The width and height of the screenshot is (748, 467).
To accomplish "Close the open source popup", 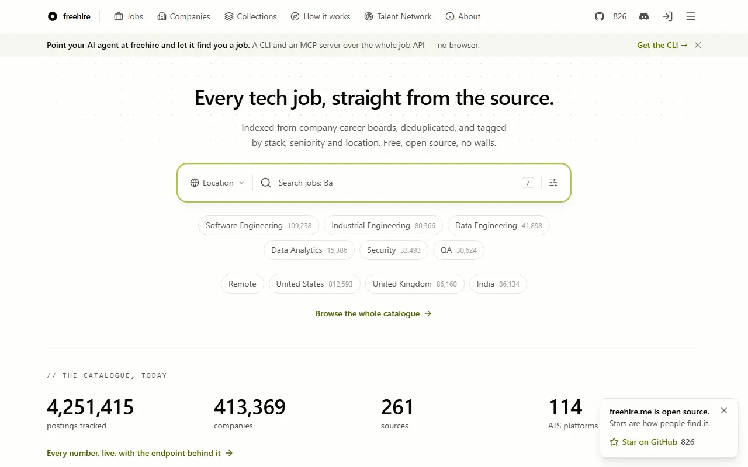I will pyautogui.click(x=724, y=410).
